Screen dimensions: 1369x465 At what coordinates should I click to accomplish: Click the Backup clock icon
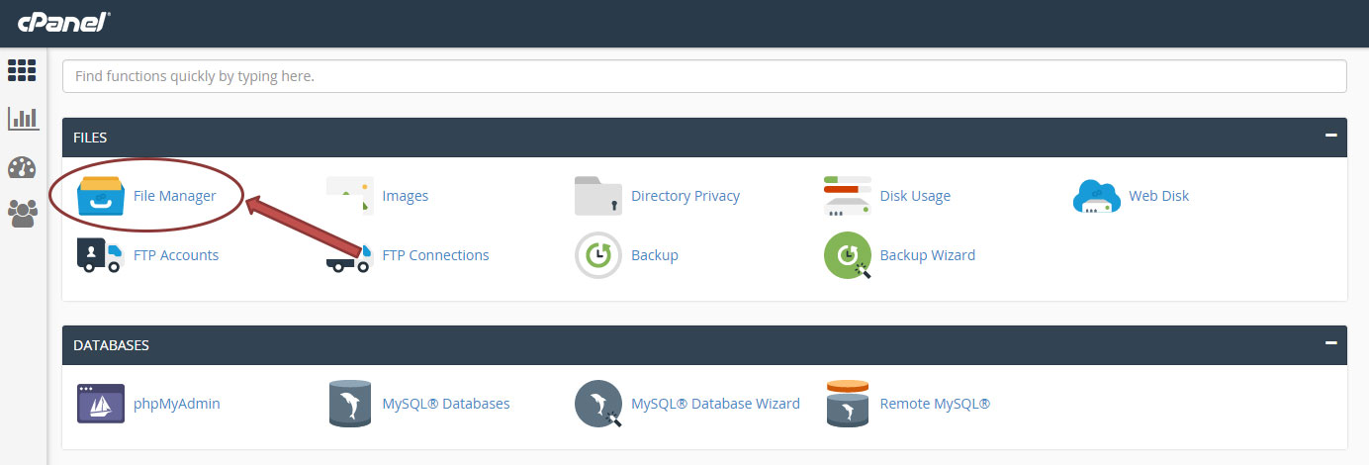click(597, 255)
